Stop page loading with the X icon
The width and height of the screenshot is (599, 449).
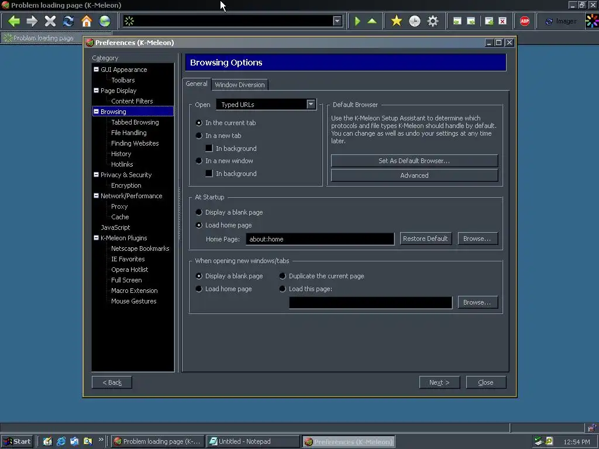tap(50, 21)
